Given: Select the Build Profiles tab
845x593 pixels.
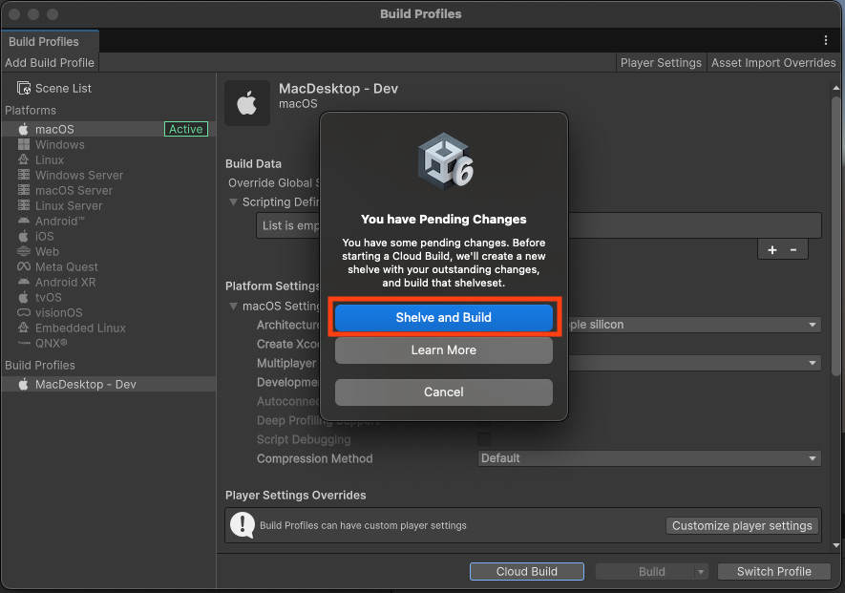Looking at the screenshot, I should pyautogui.click(x=50, y=41).
